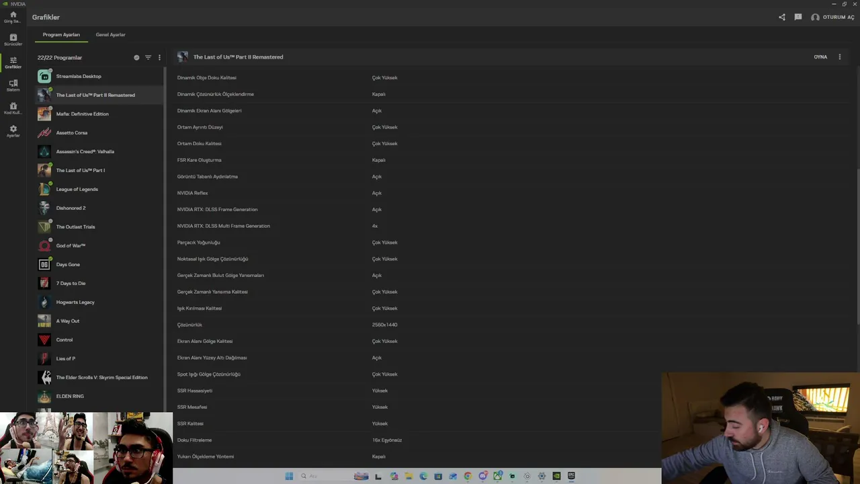Change the Dinamik Obje Doku Kalitesi value

[385, 78]
